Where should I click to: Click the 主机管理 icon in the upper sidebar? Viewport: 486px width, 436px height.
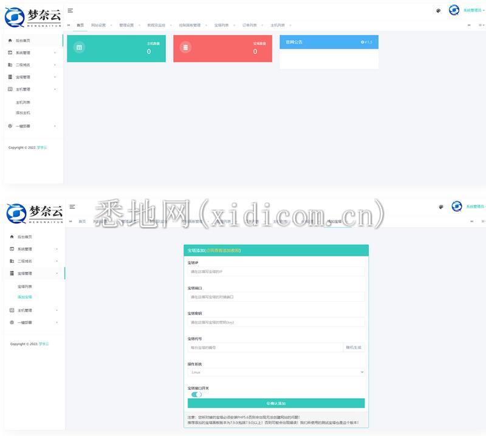(x=10, y=89)
